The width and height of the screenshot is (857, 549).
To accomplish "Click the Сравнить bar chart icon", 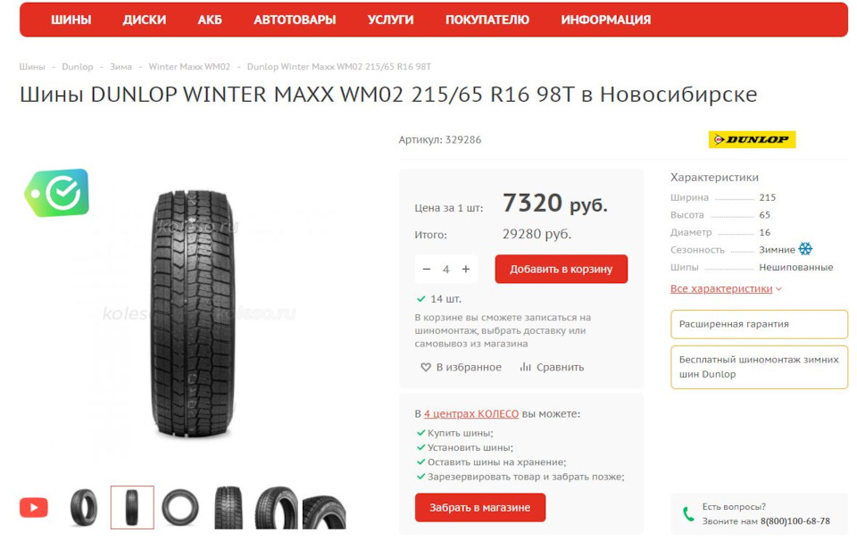I will pyautogui.click(x=525, y=367).
